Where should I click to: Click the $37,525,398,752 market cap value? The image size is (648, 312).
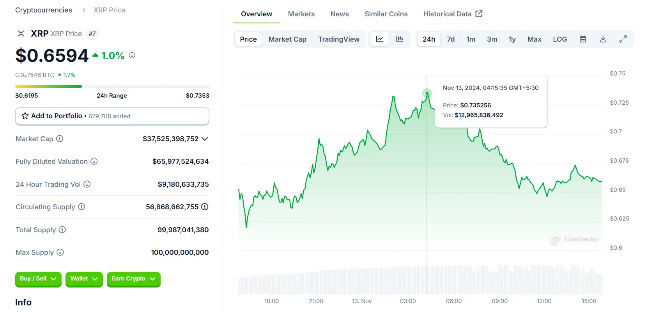(170, 139)
